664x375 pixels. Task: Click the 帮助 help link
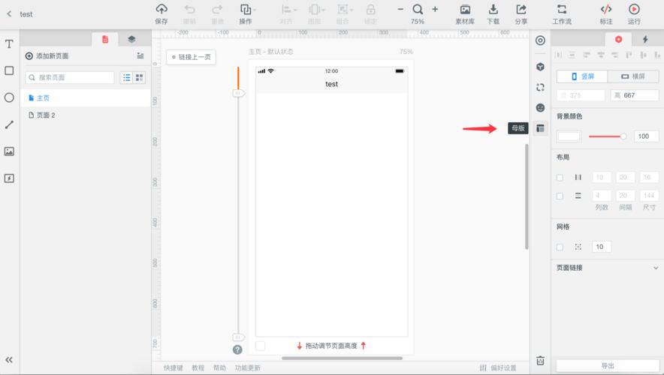[x=220, y=367]
